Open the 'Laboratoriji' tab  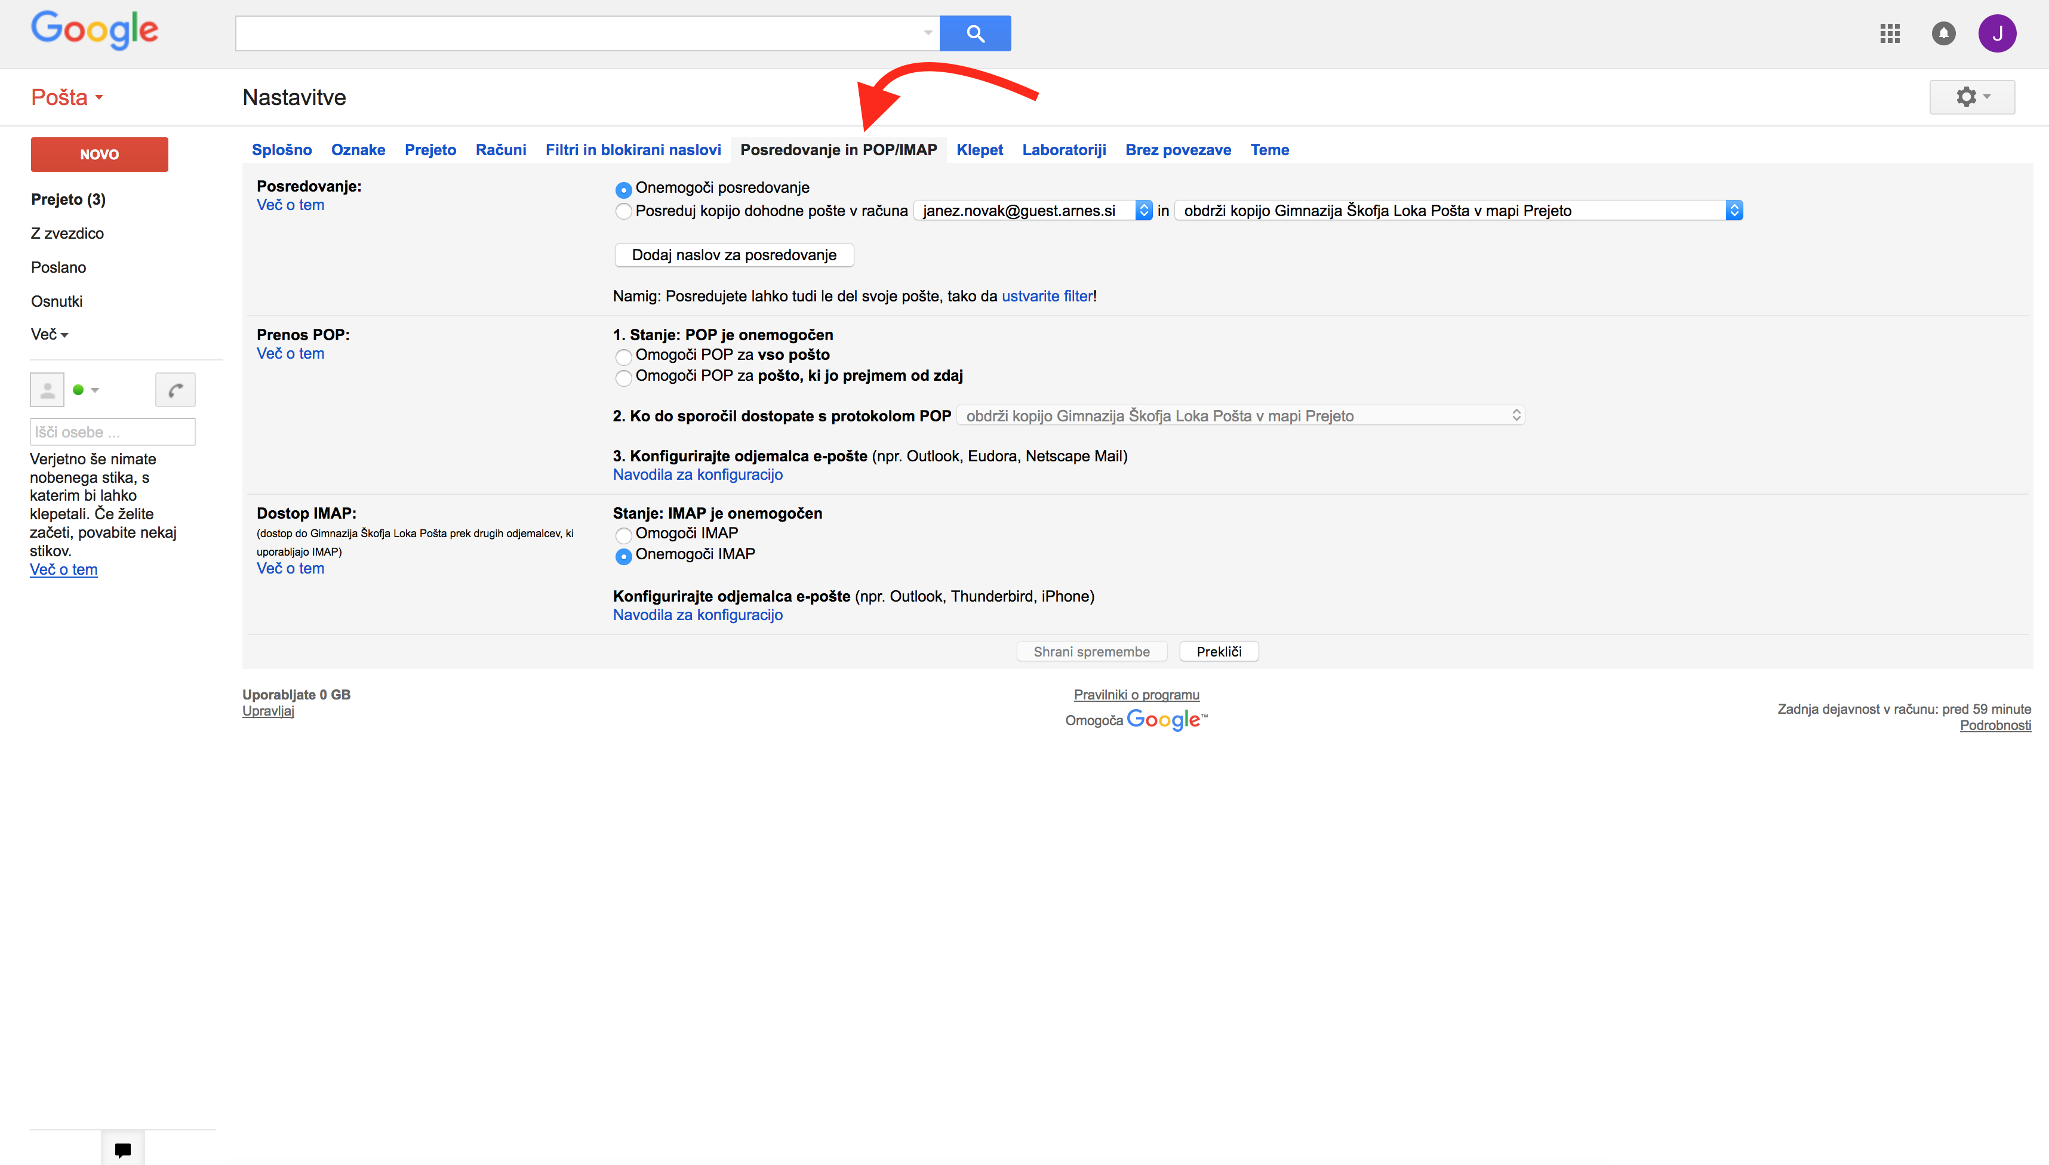pyautogui.click(x=1064, y=150)
